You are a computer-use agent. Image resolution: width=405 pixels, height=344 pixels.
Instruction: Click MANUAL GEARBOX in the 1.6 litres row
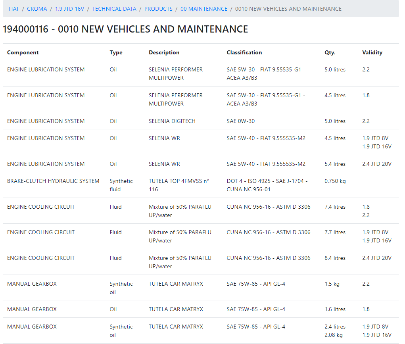coord(32,309)
